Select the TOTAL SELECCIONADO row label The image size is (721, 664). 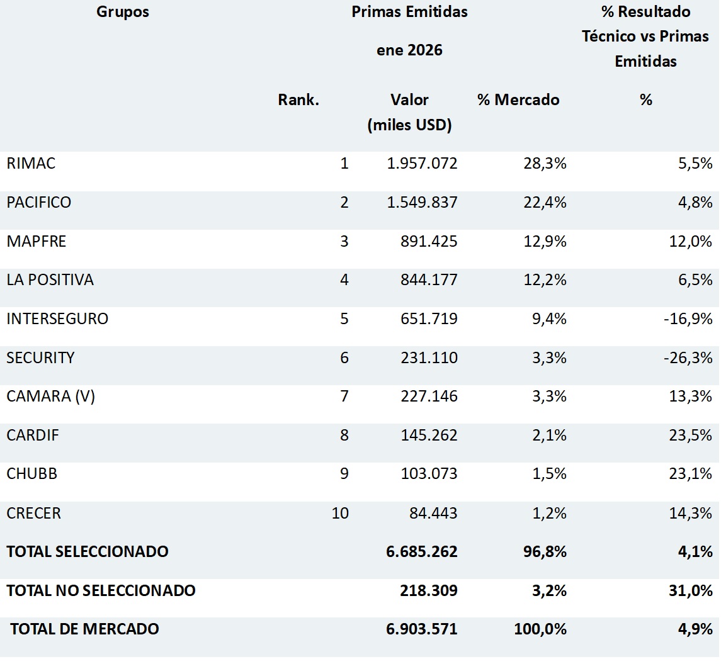point(88,552)
